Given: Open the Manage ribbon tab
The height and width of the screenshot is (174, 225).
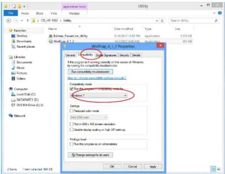Looking at the screenshot, I should [x=74, y=13].
